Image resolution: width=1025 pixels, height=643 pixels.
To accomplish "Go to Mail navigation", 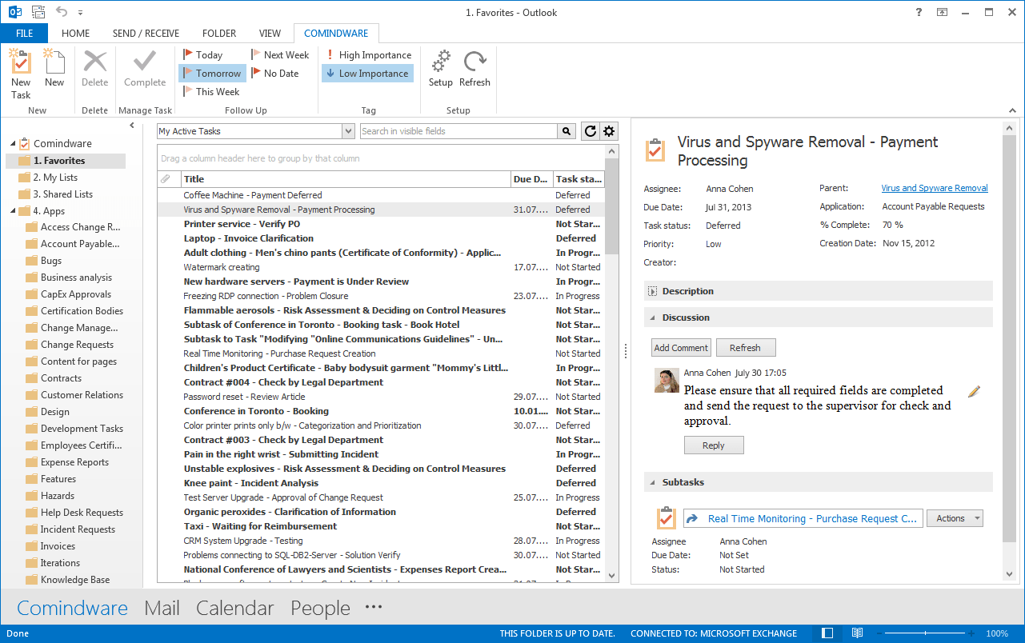I will [162, 608].
